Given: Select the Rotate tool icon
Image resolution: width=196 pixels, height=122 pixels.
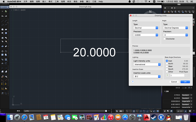Looking at the screenshot, I should tap(6, 51).
